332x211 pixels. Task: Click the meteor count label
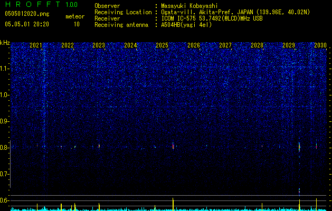(75, 16)
